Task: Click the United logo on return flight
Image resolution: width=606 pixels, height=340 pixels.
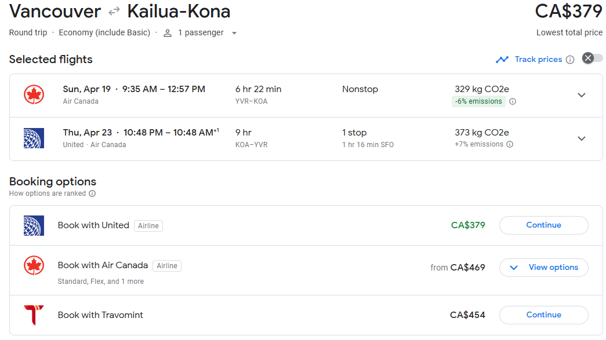Action: click(34, 138)
